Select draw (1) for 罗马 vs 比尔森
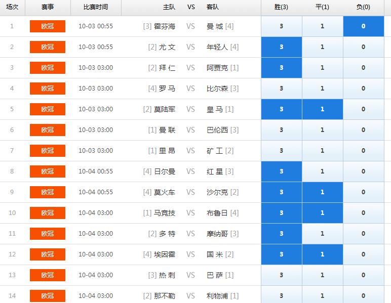391x303 pixels. point(323,89)
